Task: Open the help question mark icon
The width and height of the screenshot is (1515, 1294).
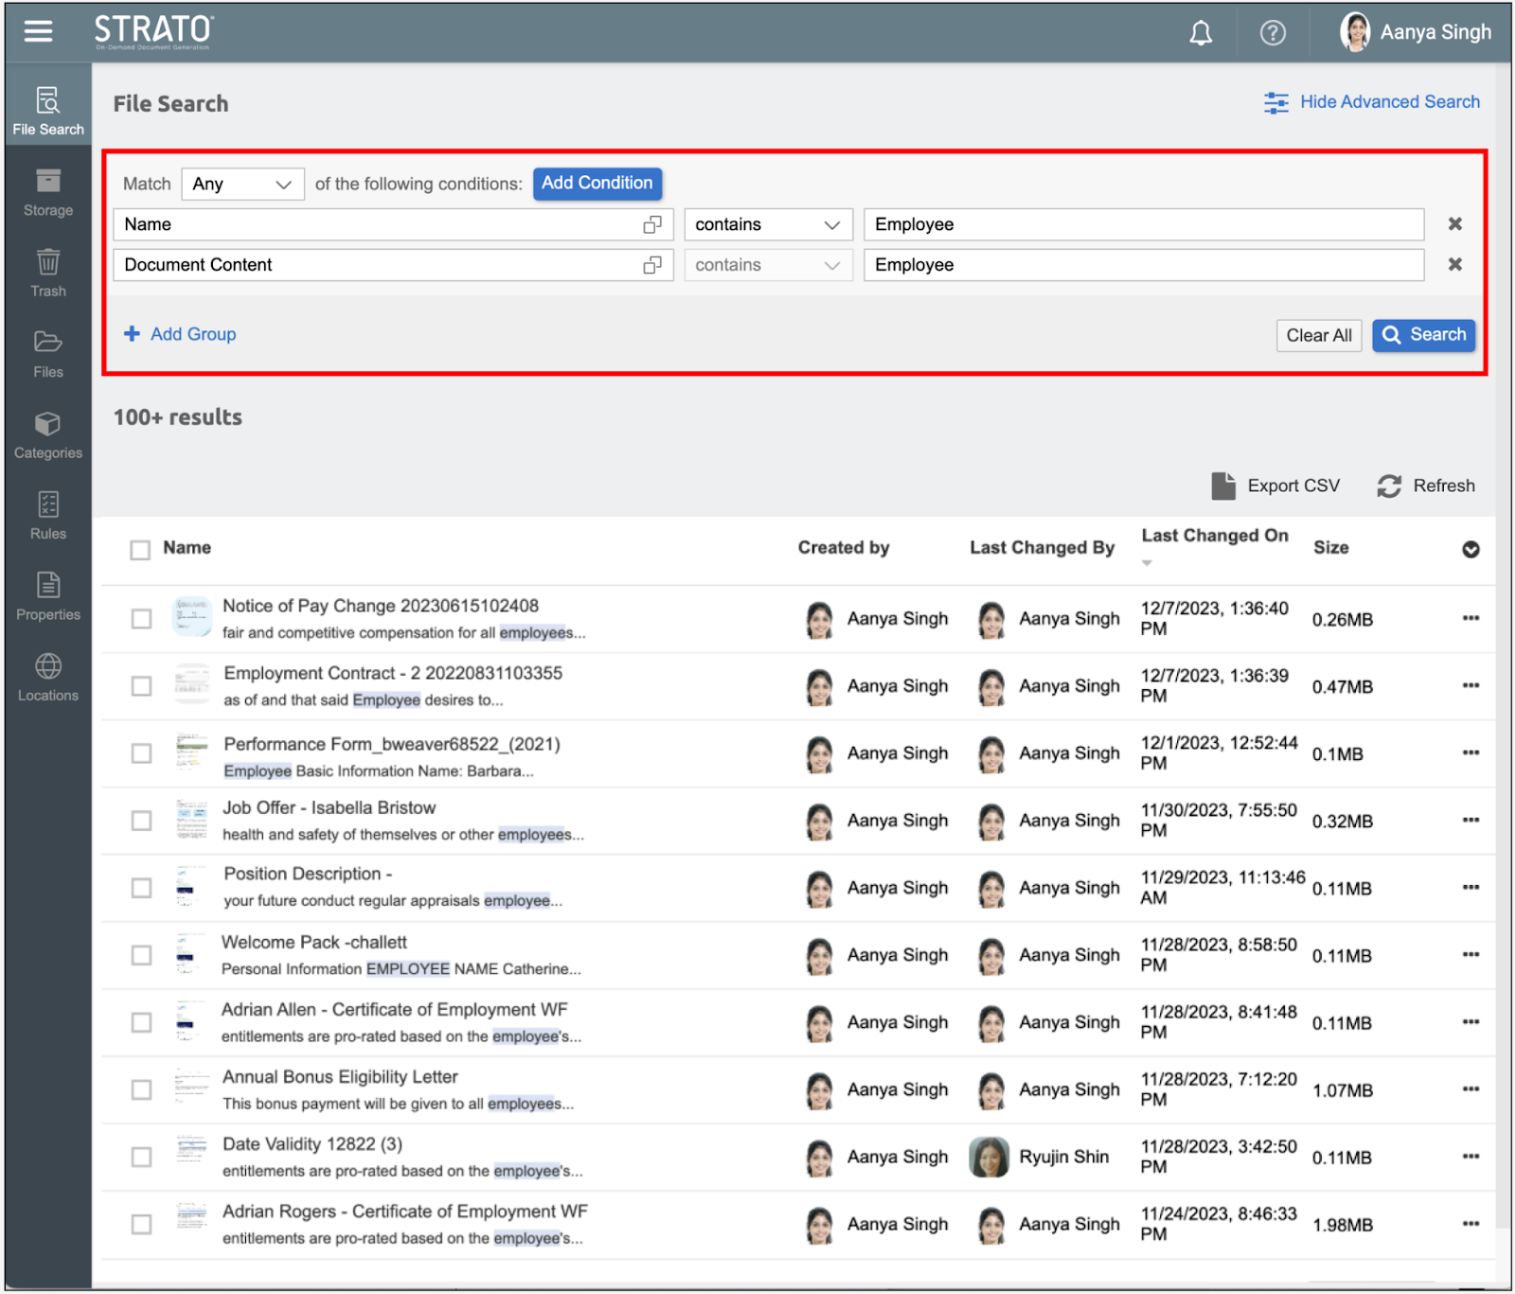Action: tap(1273, 33)
